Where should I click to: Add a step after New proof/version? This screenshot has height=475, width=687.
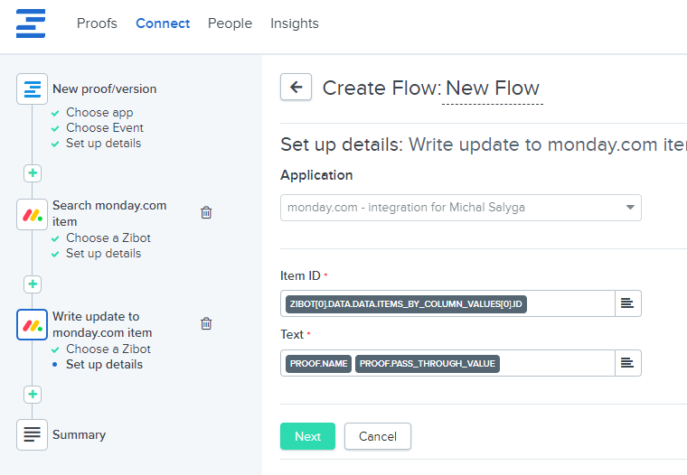coord(33,173)
